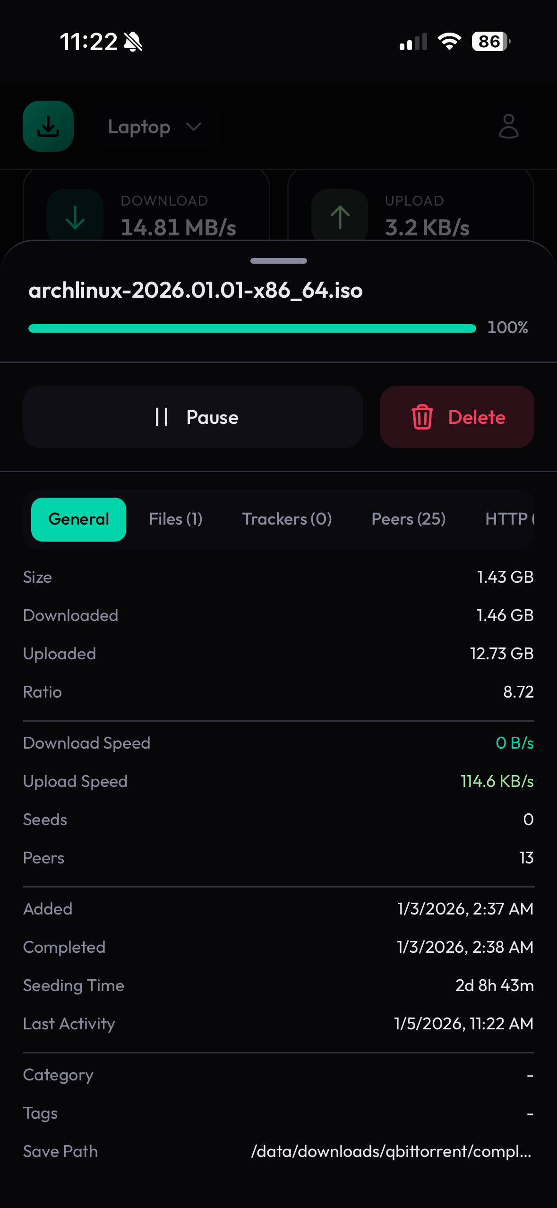Tap the Wi-Fi status icon
557x1208 pixels.
tap(449, 42)
